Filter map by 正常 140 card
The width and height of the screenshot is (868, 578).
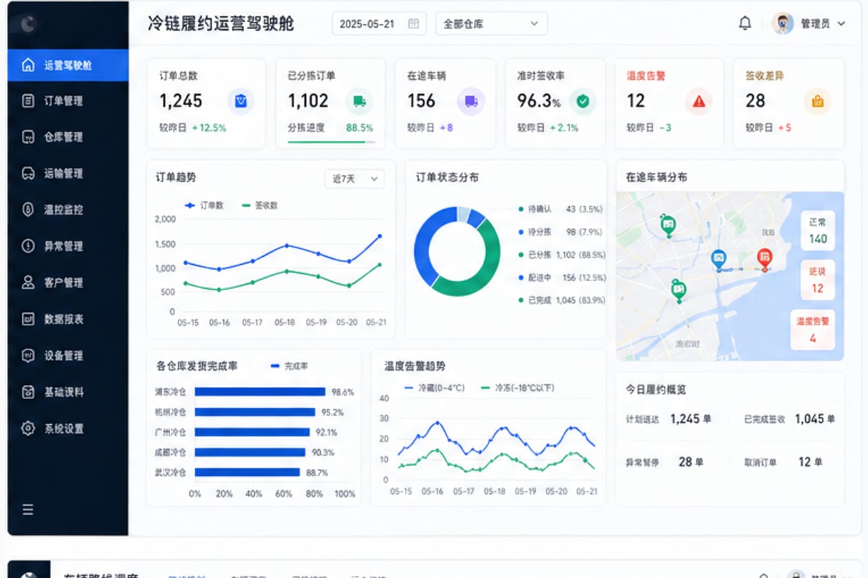pos(818,230)
